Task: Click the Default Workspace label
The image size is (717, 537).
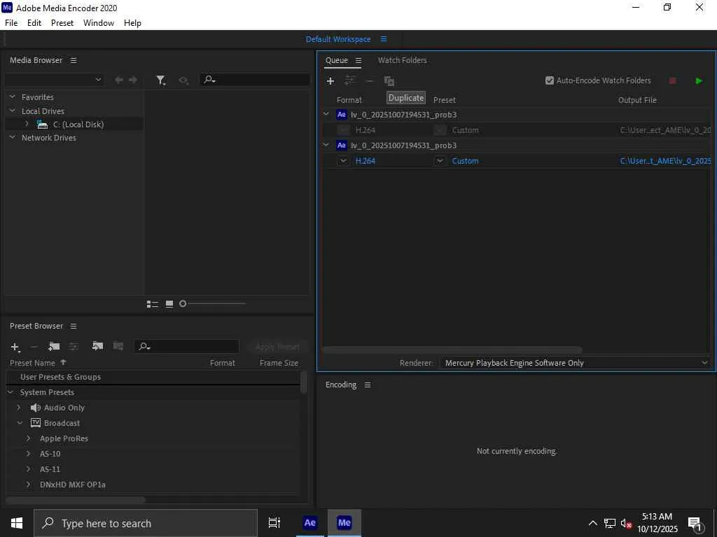Action: tap(338, 39)
